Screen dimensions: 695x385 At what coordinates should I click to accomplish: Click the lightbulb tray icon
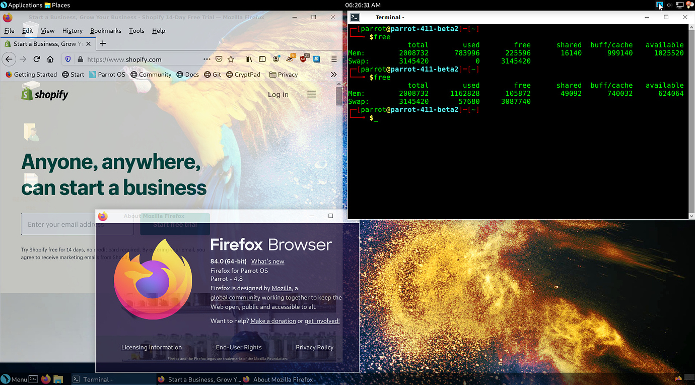689,5
